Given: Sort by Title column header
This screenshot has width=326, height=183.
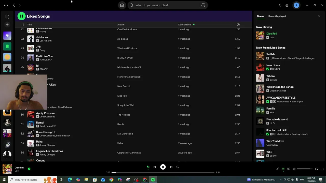Looking at the screenshot, I should pos(30,25).
